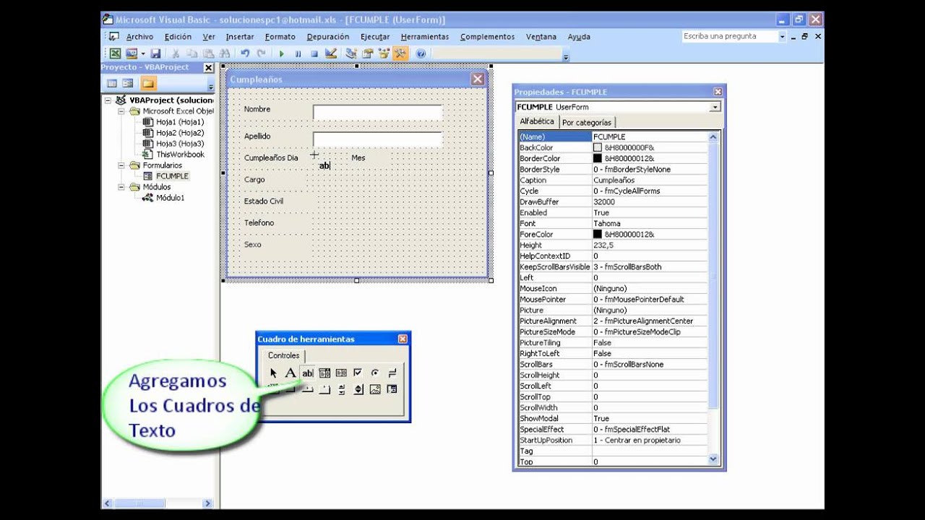Image resolution: width=925 pixels, height=520 pixels.
Task: Open the Escriba una pregunta dropdown arrow
Action: (782, 36)
